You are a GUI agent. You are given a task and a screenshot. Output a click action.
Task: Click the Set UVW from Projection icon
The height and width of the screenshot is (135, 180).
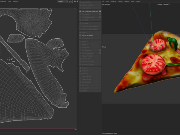point(80,11)
